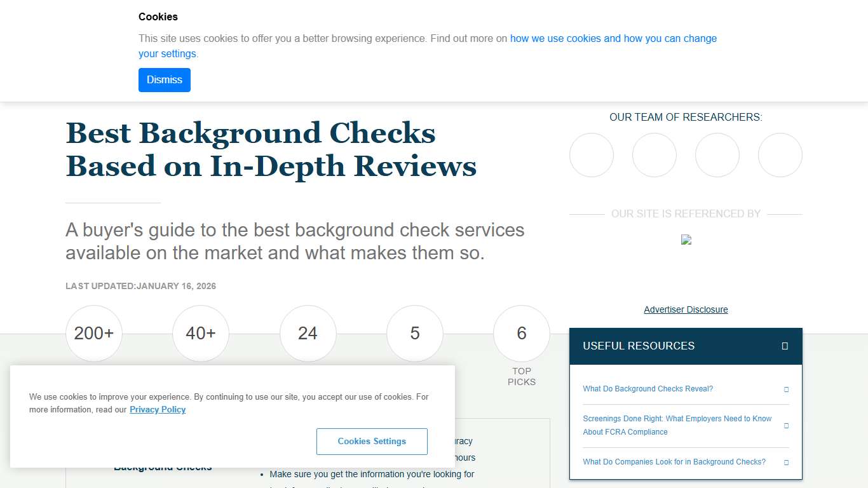This screenshot has height=488, width=868.
Task: Click the icon beside "What Do Companies Look for in Background Checks?"
Action: pyautogui.click(x=786, y=462)
